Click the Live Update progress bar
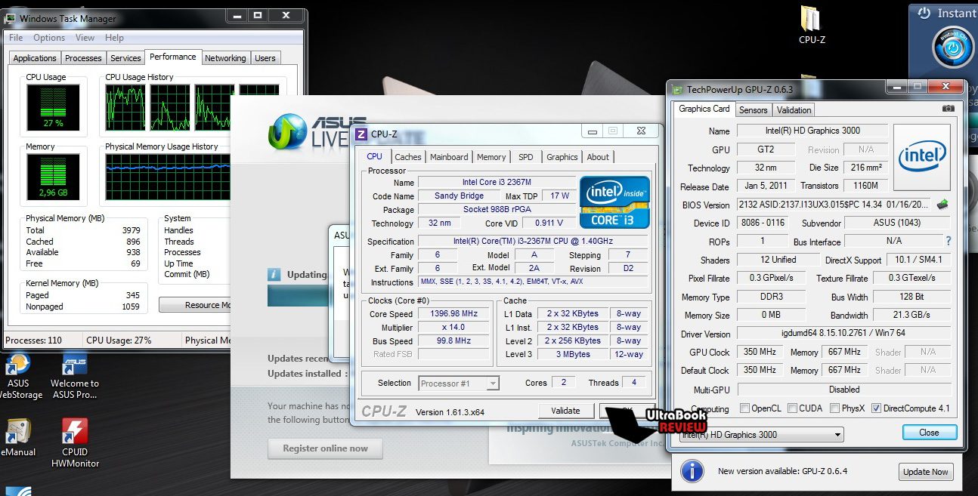The image size is (978, 496). coord(298,296)
